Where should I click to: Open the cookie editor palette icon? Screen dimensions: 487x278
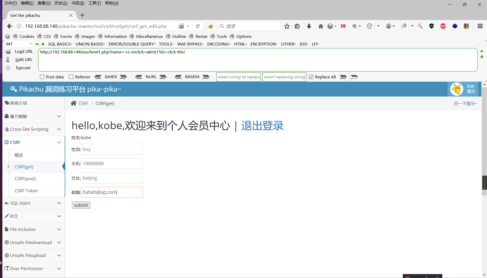click(x=369, y=26)
